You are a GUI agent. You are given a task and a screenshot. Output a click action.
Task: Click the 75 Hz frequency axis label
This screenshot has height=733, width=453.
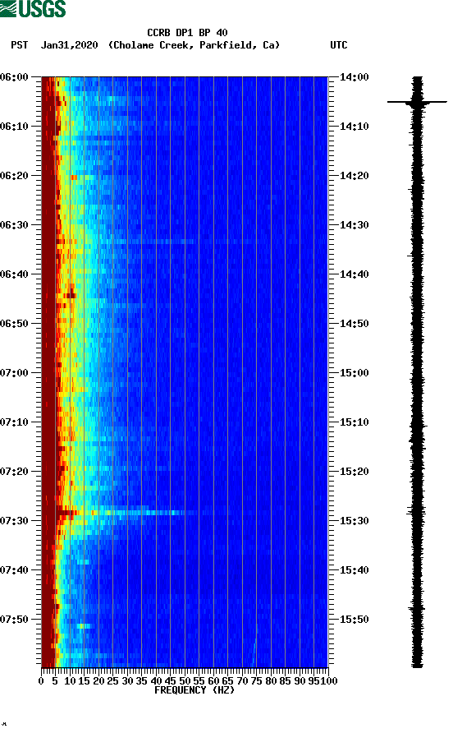[256, 681]
